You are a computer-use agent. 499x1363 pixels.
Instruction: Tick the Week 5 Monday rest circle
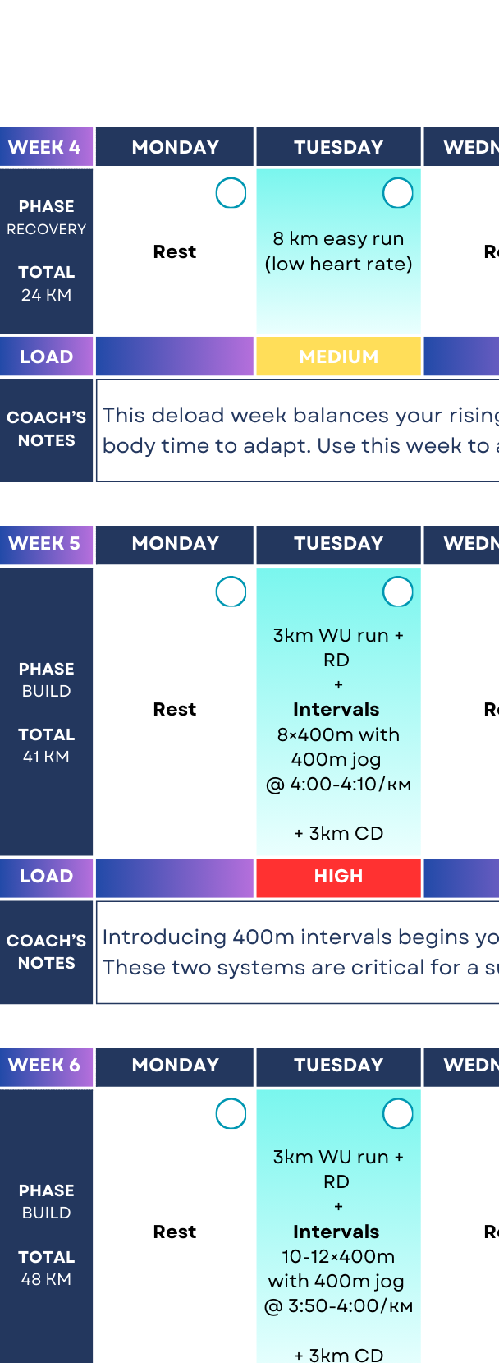pyautogui.click(x=231, y=592)
